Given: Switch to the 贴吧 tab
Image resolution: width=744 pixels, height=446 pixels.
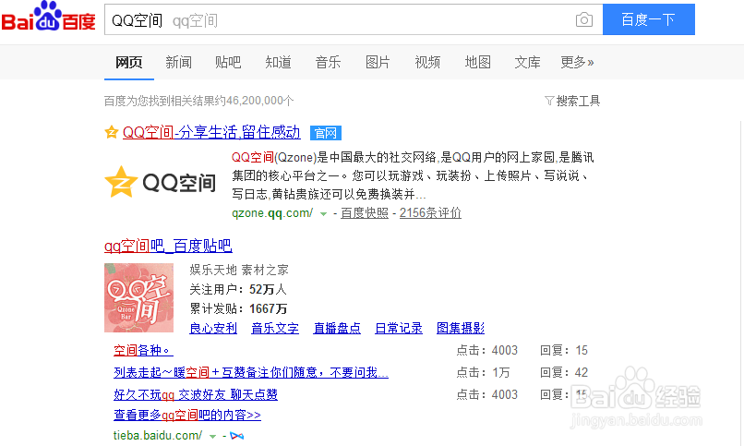Looking at the screenshot, I should pos(228,62).
